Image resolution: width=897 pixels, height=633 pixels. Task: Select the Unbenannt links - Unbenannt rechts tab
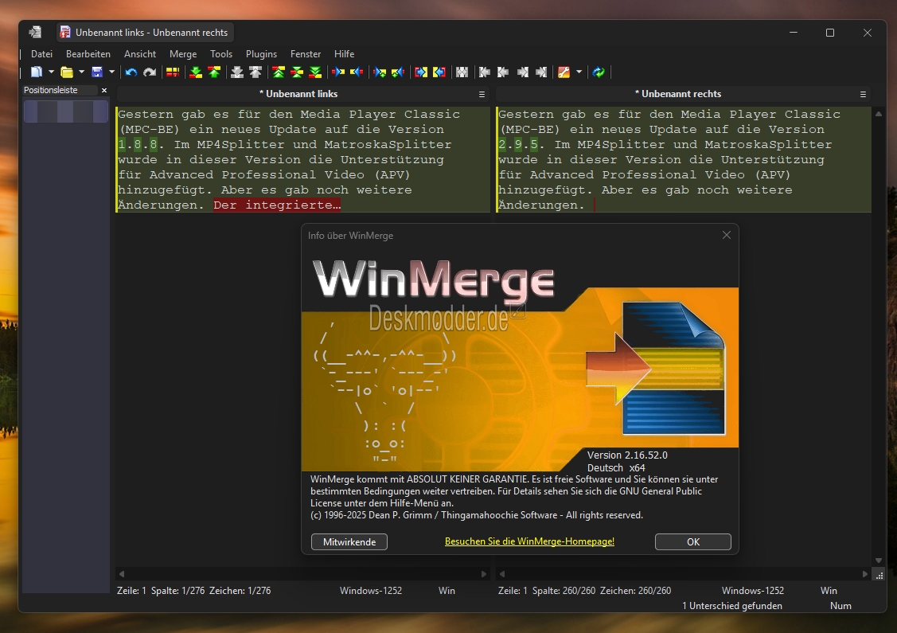(x=144, y=33)
